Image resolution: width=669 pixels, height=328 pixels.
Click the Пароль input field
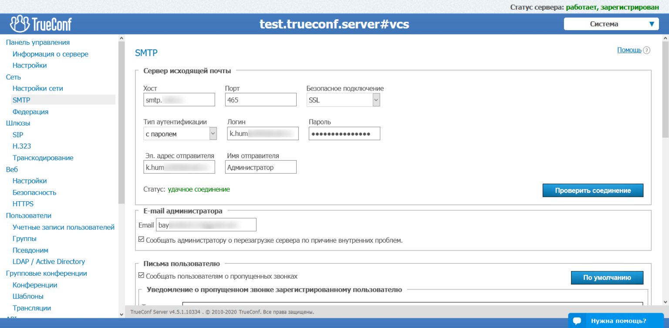pyautogui.click(x=345, y=134)
